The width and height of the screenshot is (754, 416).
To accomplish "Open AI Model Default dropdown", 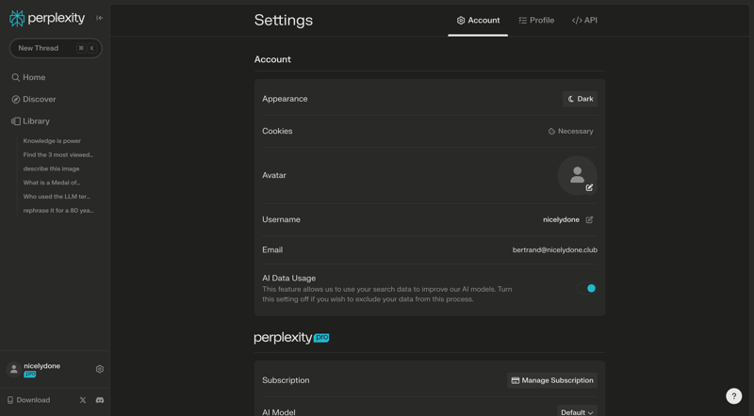I will (577, 411).
